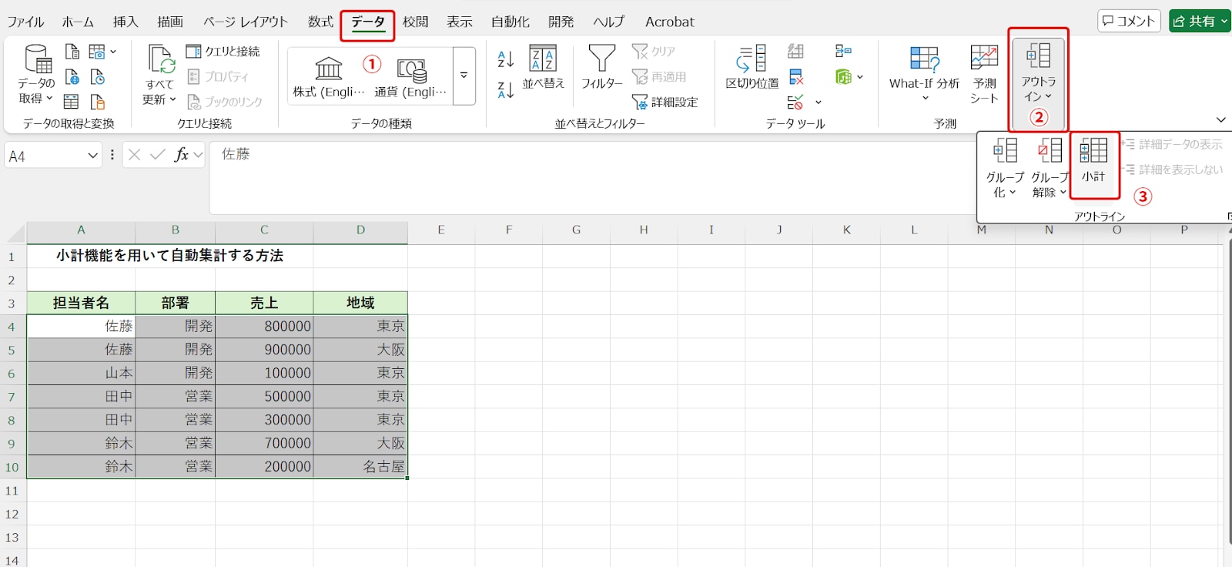The image size is (1232, 567).
Task: Select column header C
Action: point(264,230)
